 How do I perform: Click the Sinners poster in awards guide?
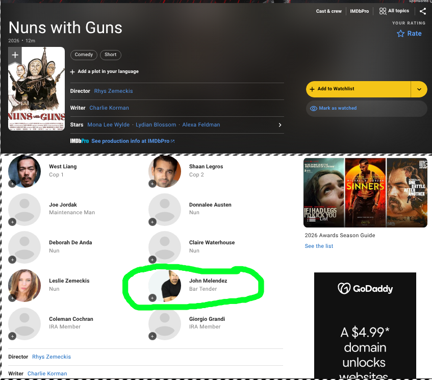(x=365, y=193)
